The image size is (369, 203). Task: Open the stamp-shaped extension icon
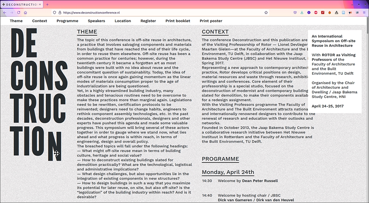pos(337,13)
